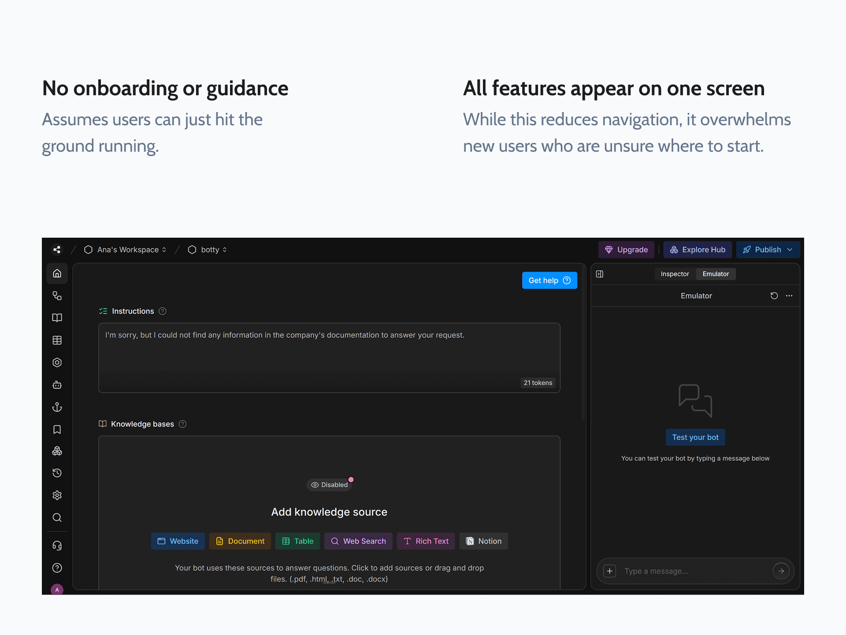Collapse the right side panel with the toggle icon
Viewport: 846px width, 635px height.
600,274
